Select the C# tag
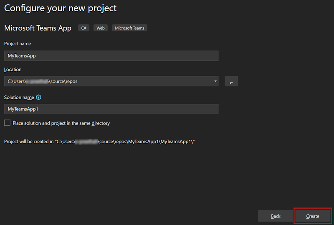The width and height of the screenshot is (334, 225). (84, 28)
